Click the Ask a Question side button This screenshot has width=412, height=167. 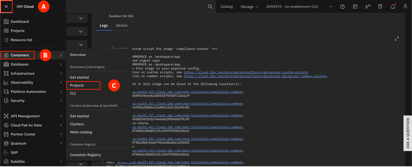pos(408,133)
